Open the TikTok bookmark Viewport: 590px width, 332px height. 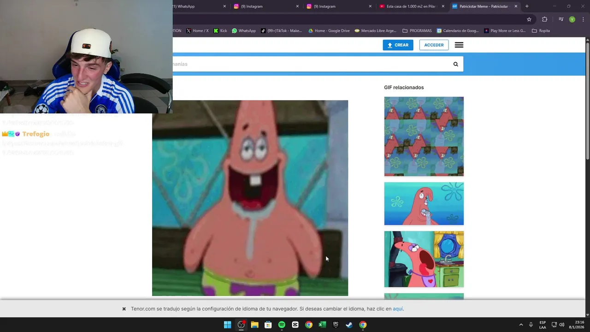tap(281, 31)
